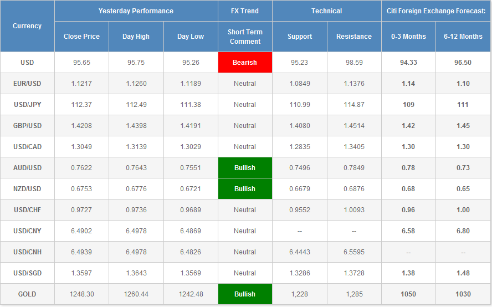Click the Bullish cell in NZD/USD row
The image size is (492, 307).
coord(245,189)
